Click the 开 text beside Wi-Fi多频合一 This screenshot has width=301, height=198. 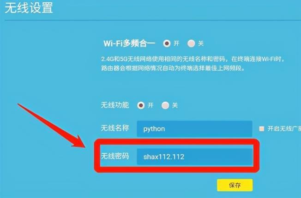point(176,43)
